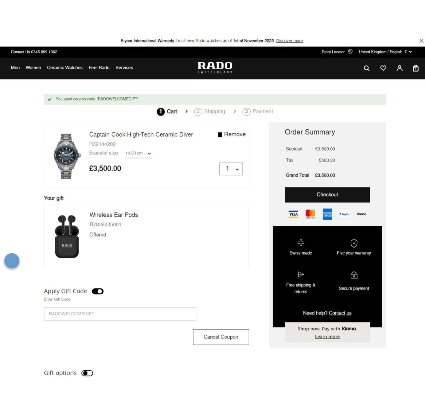
Task: Open the Bracelet size dropdown
Action: click(139, 153)
